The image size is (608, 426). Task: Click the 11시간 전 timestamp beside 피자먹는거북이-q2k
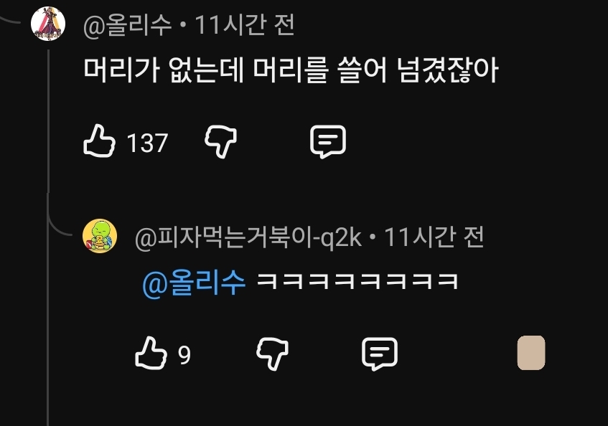click(x=434, y=237)
